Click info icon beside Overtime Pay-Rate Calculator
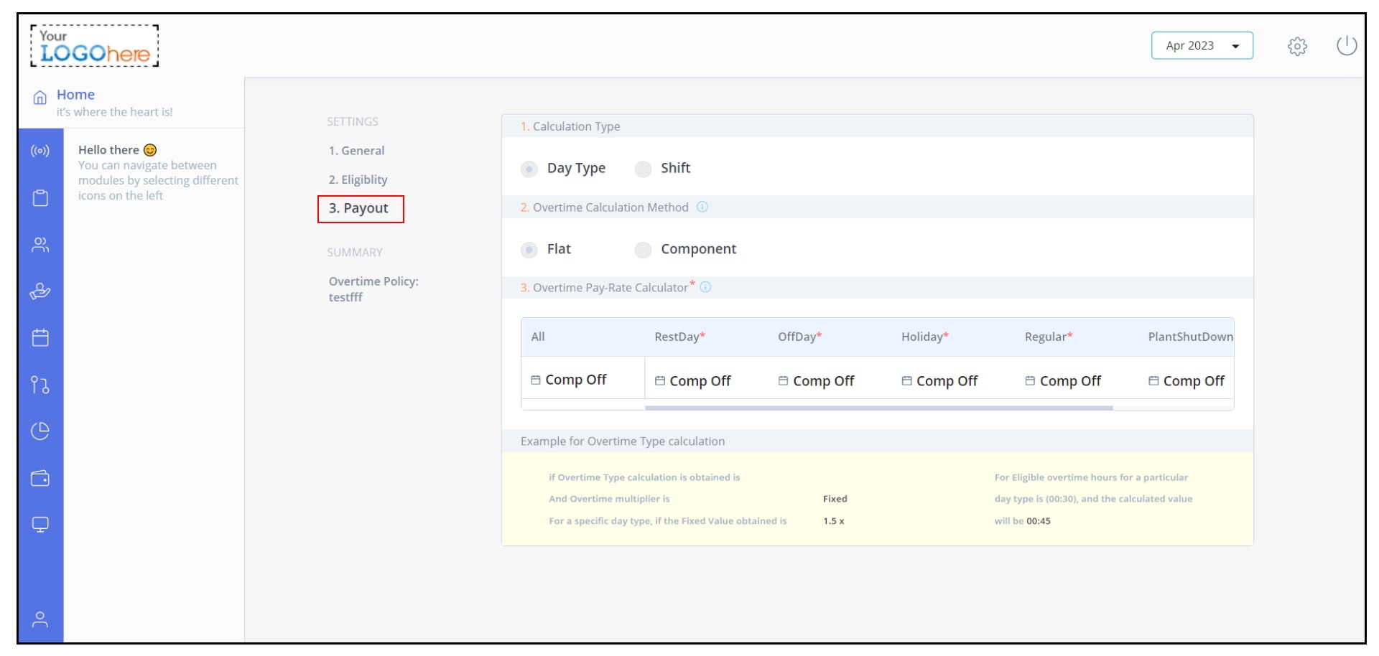Viewport: 1379px width, 656px height. coord(705,287)
